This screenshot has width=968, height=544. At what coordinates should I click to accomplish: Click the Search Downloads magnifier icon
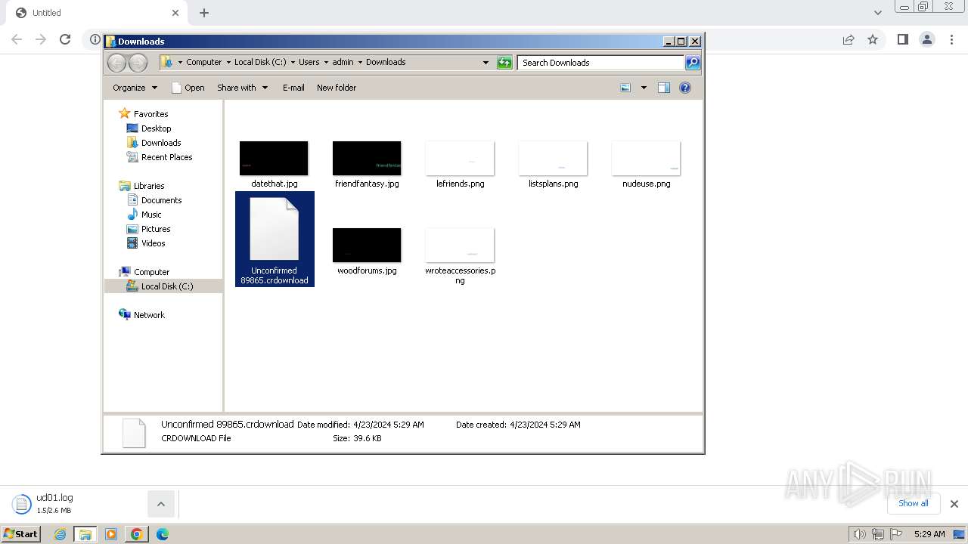coord(692,63)
